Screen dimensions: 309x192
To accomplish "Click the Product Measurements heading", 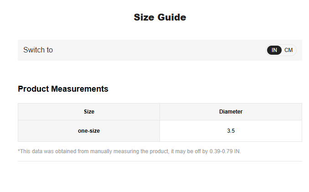I will click(63, 89).
